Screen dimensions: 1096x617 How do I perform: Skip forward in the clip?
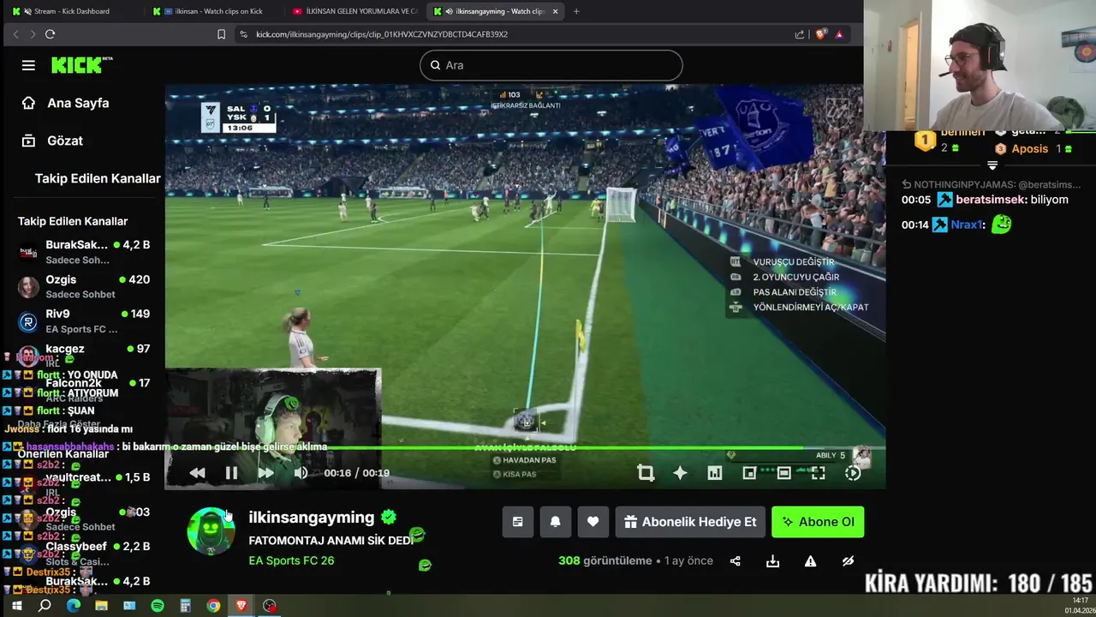point(265,473)
